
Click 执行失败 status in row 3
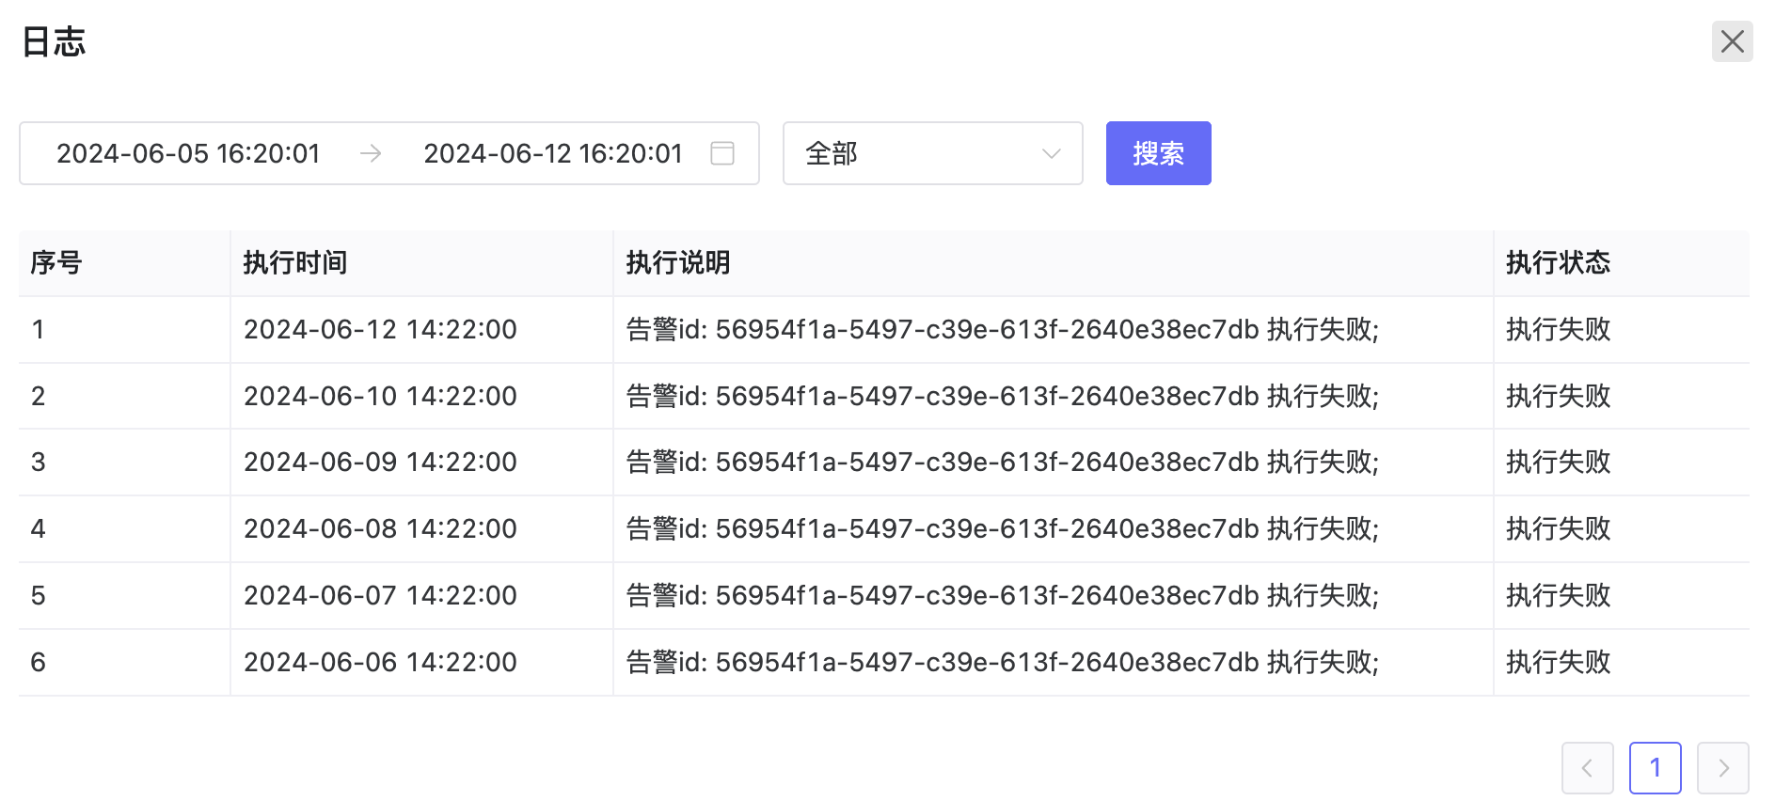pyautogui.click(x=1558, y=462)
